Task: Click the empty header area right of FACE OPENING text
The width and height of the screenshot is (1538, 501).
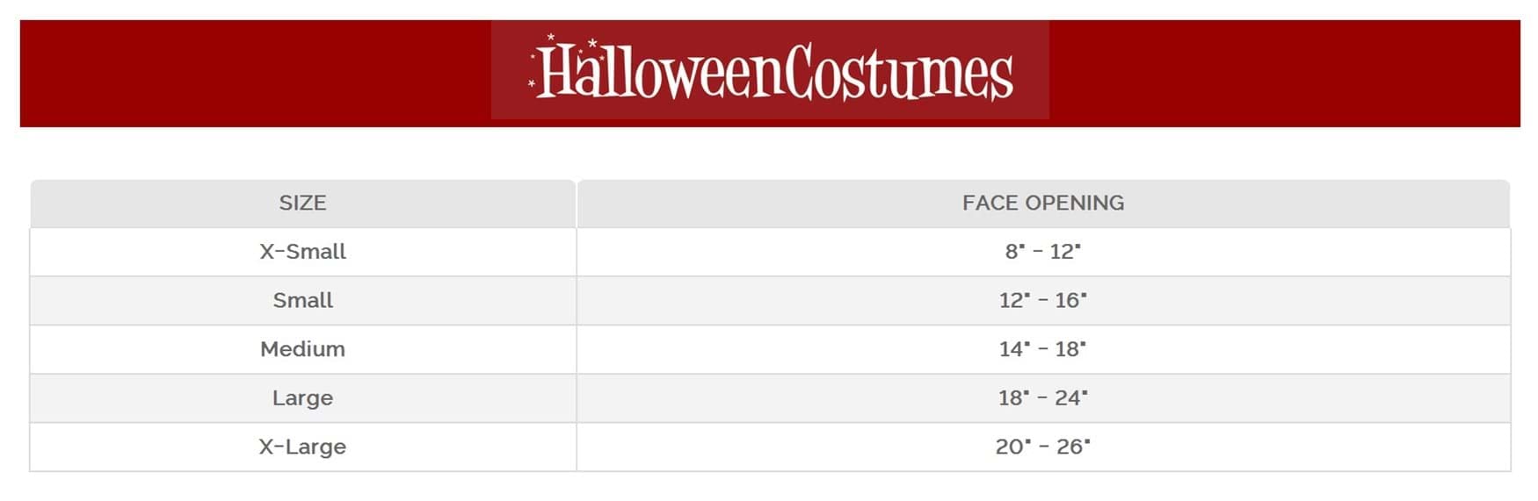Action: point(1318,204)
